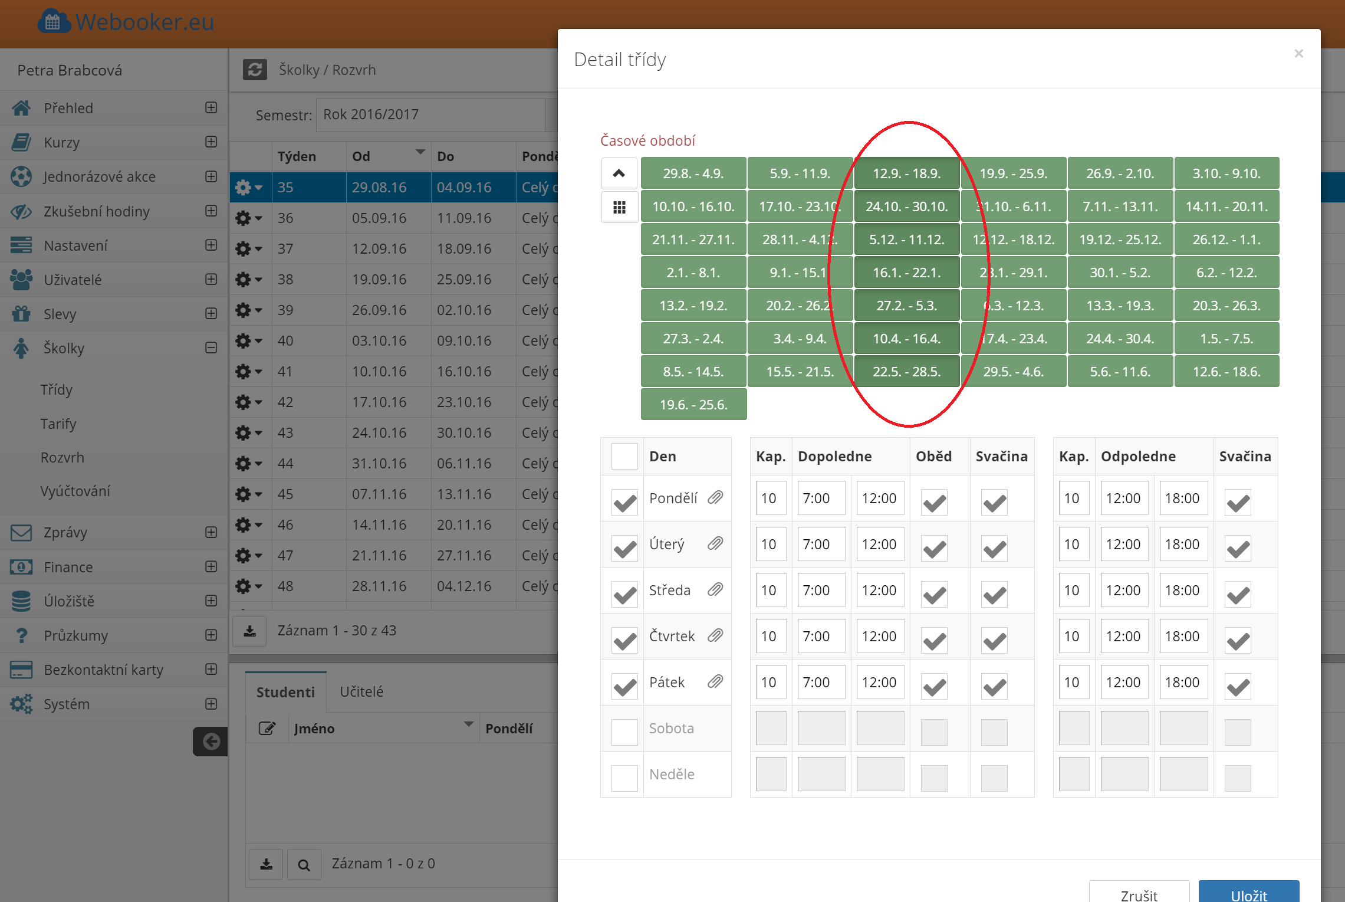Click the Úterý morning start time field

(x=821, y=544)
